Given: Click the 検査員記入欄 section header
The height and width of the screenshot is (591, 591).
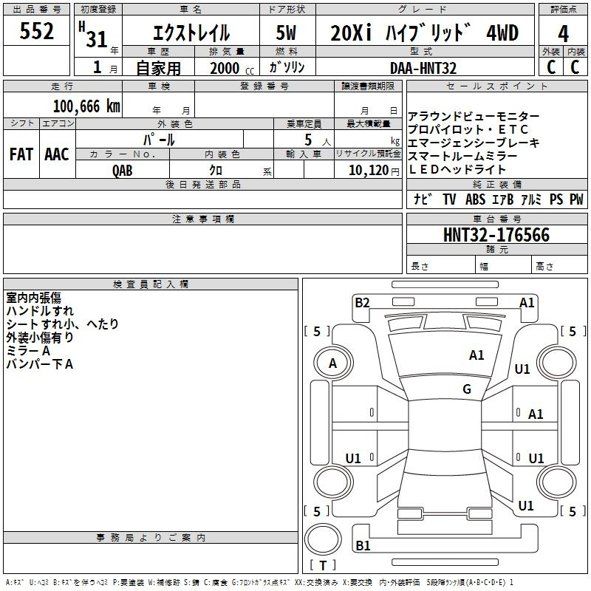Looking at the screenshot, I should click(151, 284).
